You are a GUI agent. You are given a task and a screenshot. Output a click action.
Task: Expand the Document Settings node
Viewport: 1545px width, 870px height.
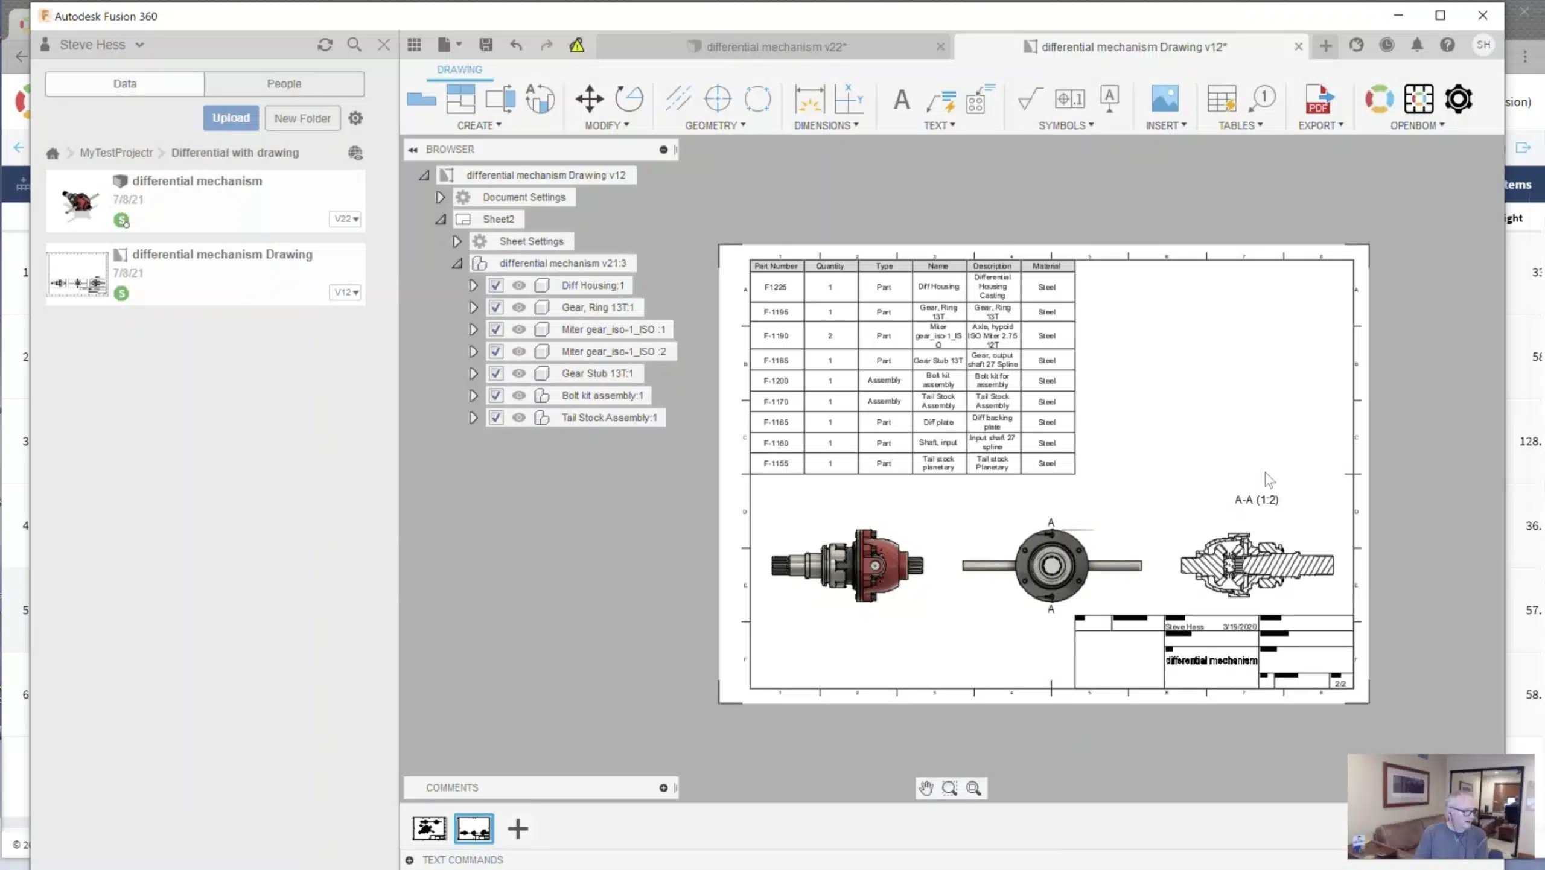[440, 197]
